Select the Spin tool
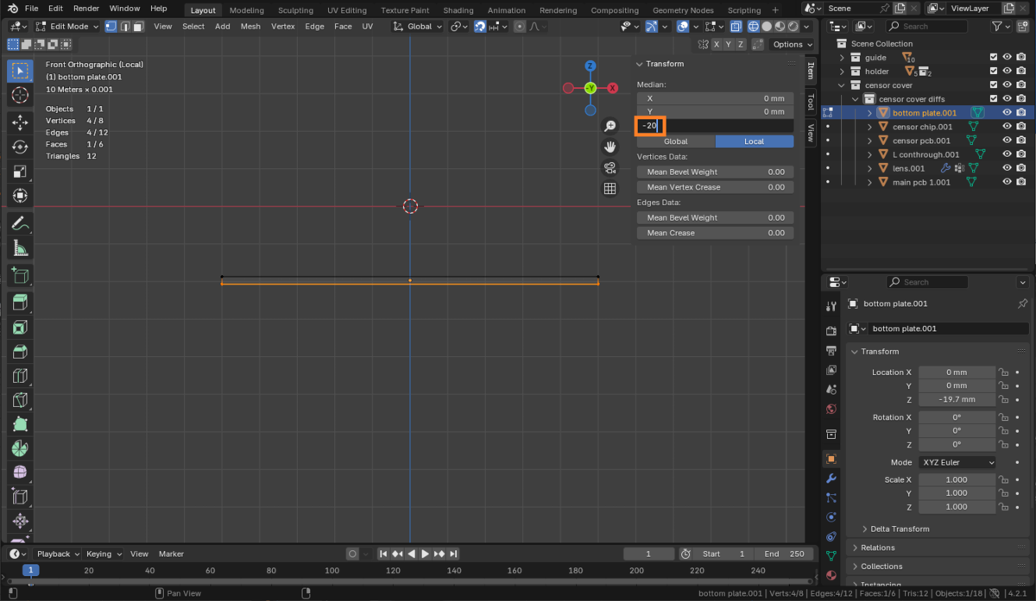 pyautogui.click(x=21, y=449)
